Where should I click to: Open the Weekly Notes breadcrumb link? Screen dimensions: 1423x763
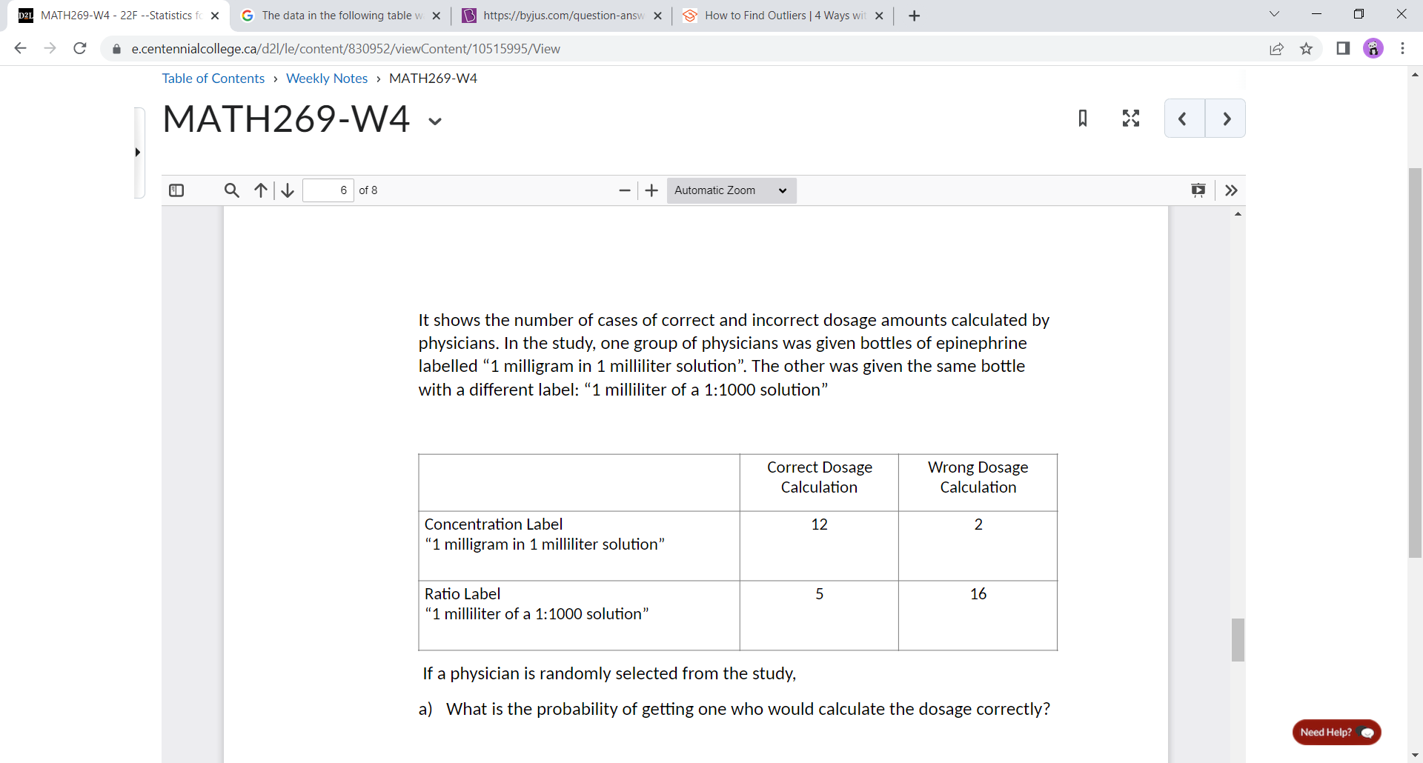coord(326,78)
